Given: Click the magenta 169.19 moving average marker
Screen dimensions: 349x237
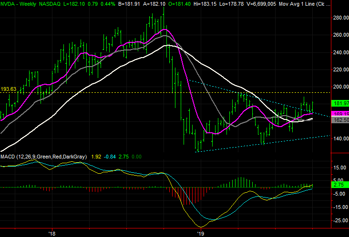Looking at the screenshot, I should pos(340,114).
